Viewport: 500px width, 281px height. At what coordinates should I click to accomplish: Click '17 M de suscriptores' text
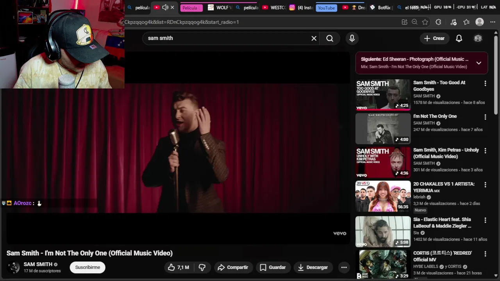42,271
